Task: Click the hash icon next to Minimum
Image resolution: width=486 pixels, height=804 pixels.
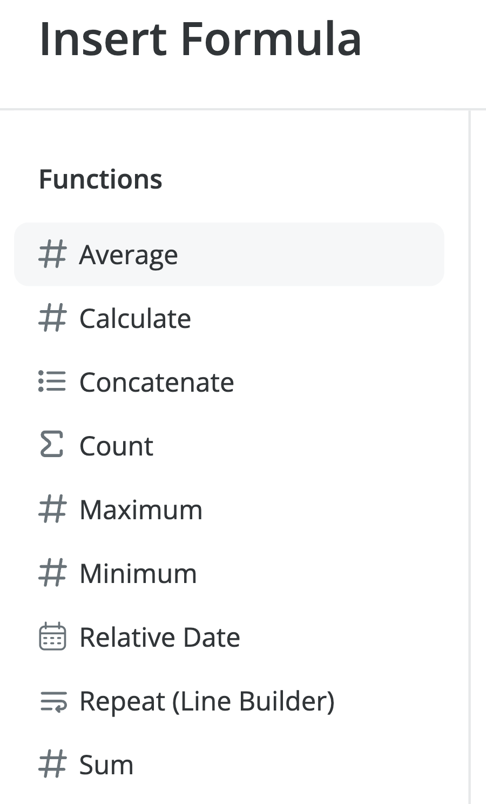Action: pyautogui.click(x=52, y=573)
